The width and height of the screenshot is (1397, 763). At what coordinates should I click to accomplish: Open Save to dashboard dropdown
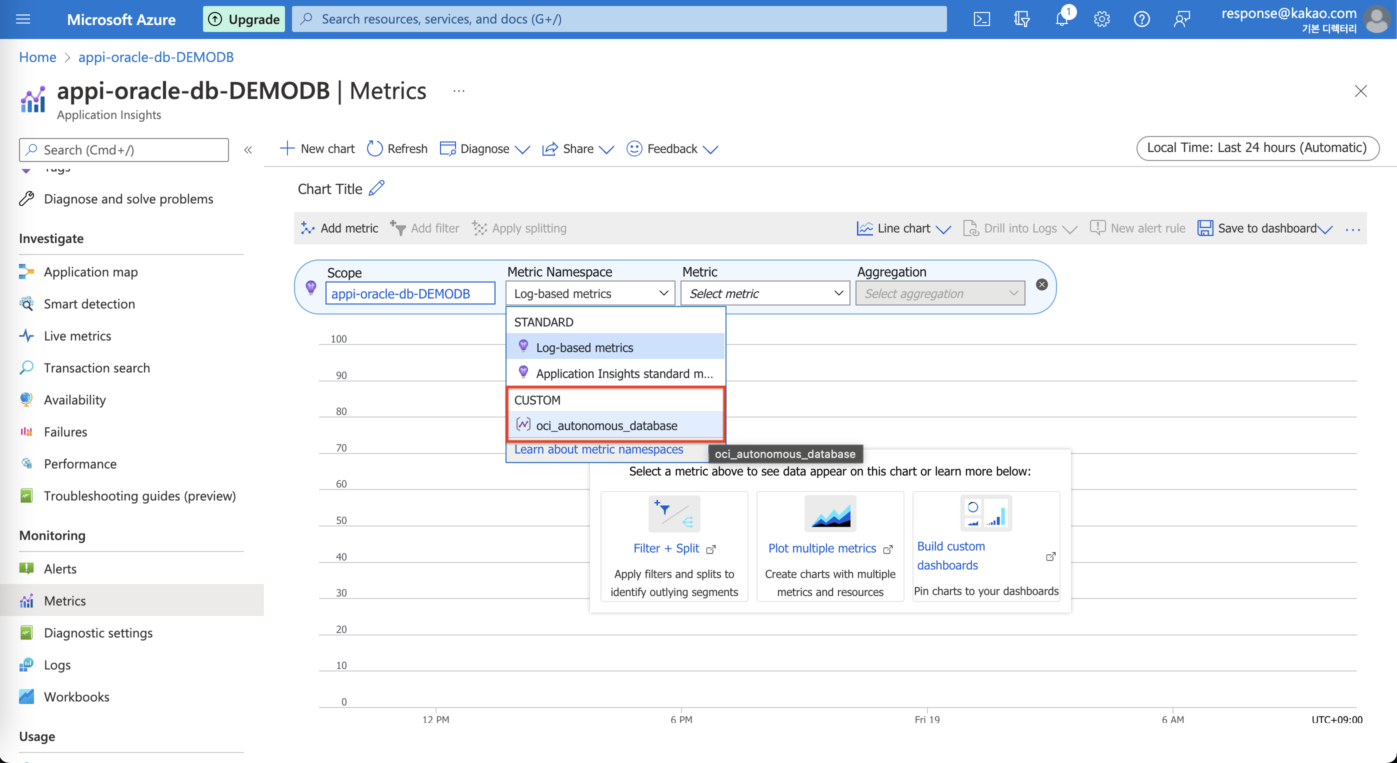pyautogui.click(x=1264, y=228)
